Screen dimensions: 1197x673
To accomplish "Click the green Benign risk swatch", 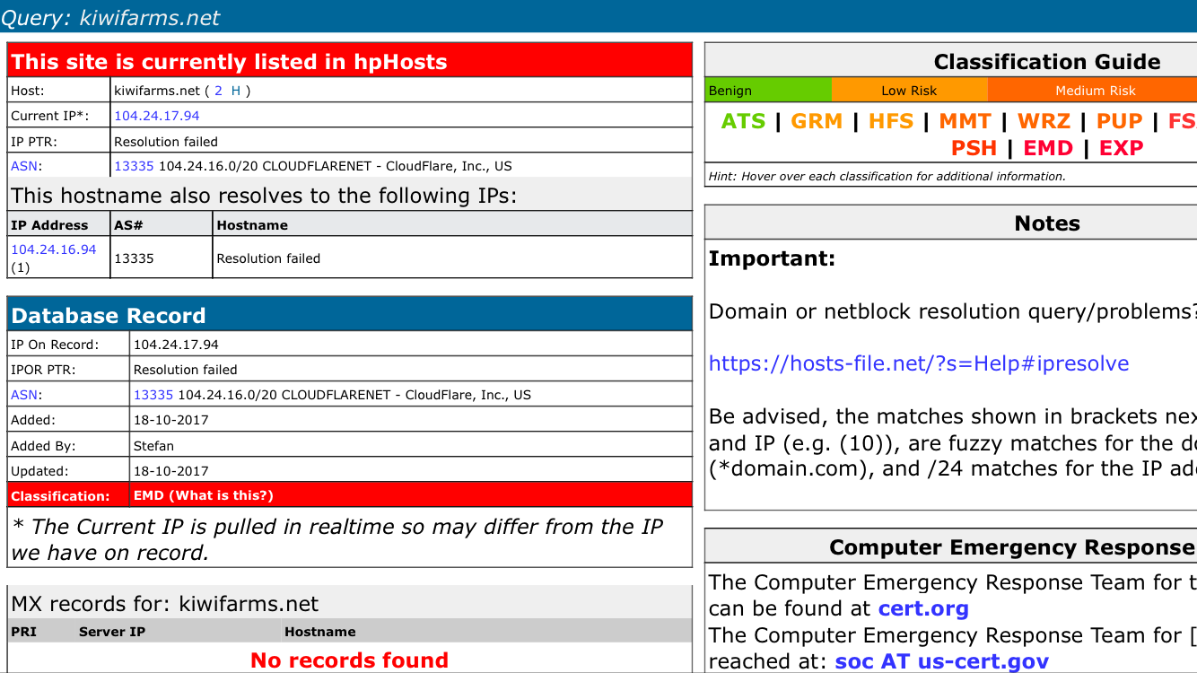I will (x=769, y=91).
